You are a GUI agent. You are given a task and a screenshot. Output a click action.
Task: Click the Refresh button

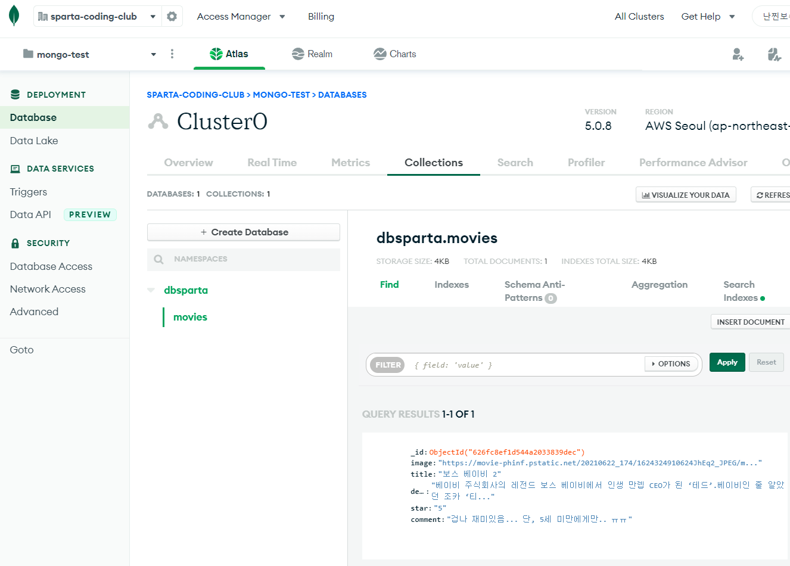coord(771,195)
